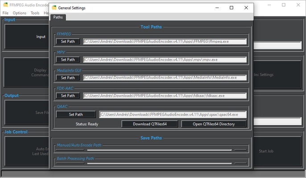The width and height of the screenshot is (306, 178).
Task: Click Display Command button in main window
Action: [26, 73]
